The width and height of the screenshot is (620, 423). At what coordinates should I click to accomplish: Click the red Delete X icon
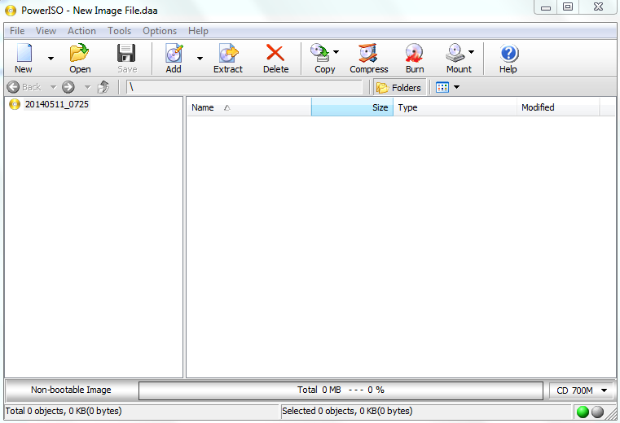[275, 53]
